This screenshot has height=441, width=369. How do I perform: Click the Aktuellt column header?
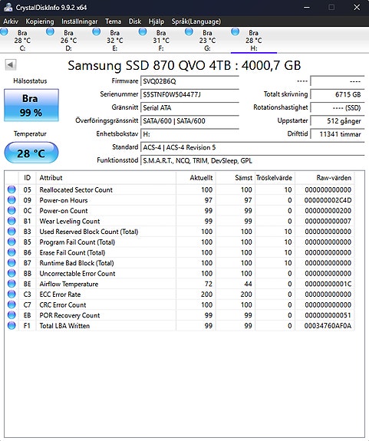[196, 178]
